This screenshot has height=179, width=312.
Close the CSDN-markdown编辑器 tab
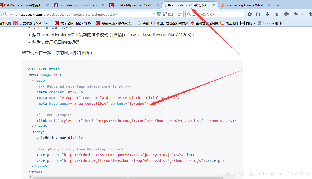tap(47, 5)
